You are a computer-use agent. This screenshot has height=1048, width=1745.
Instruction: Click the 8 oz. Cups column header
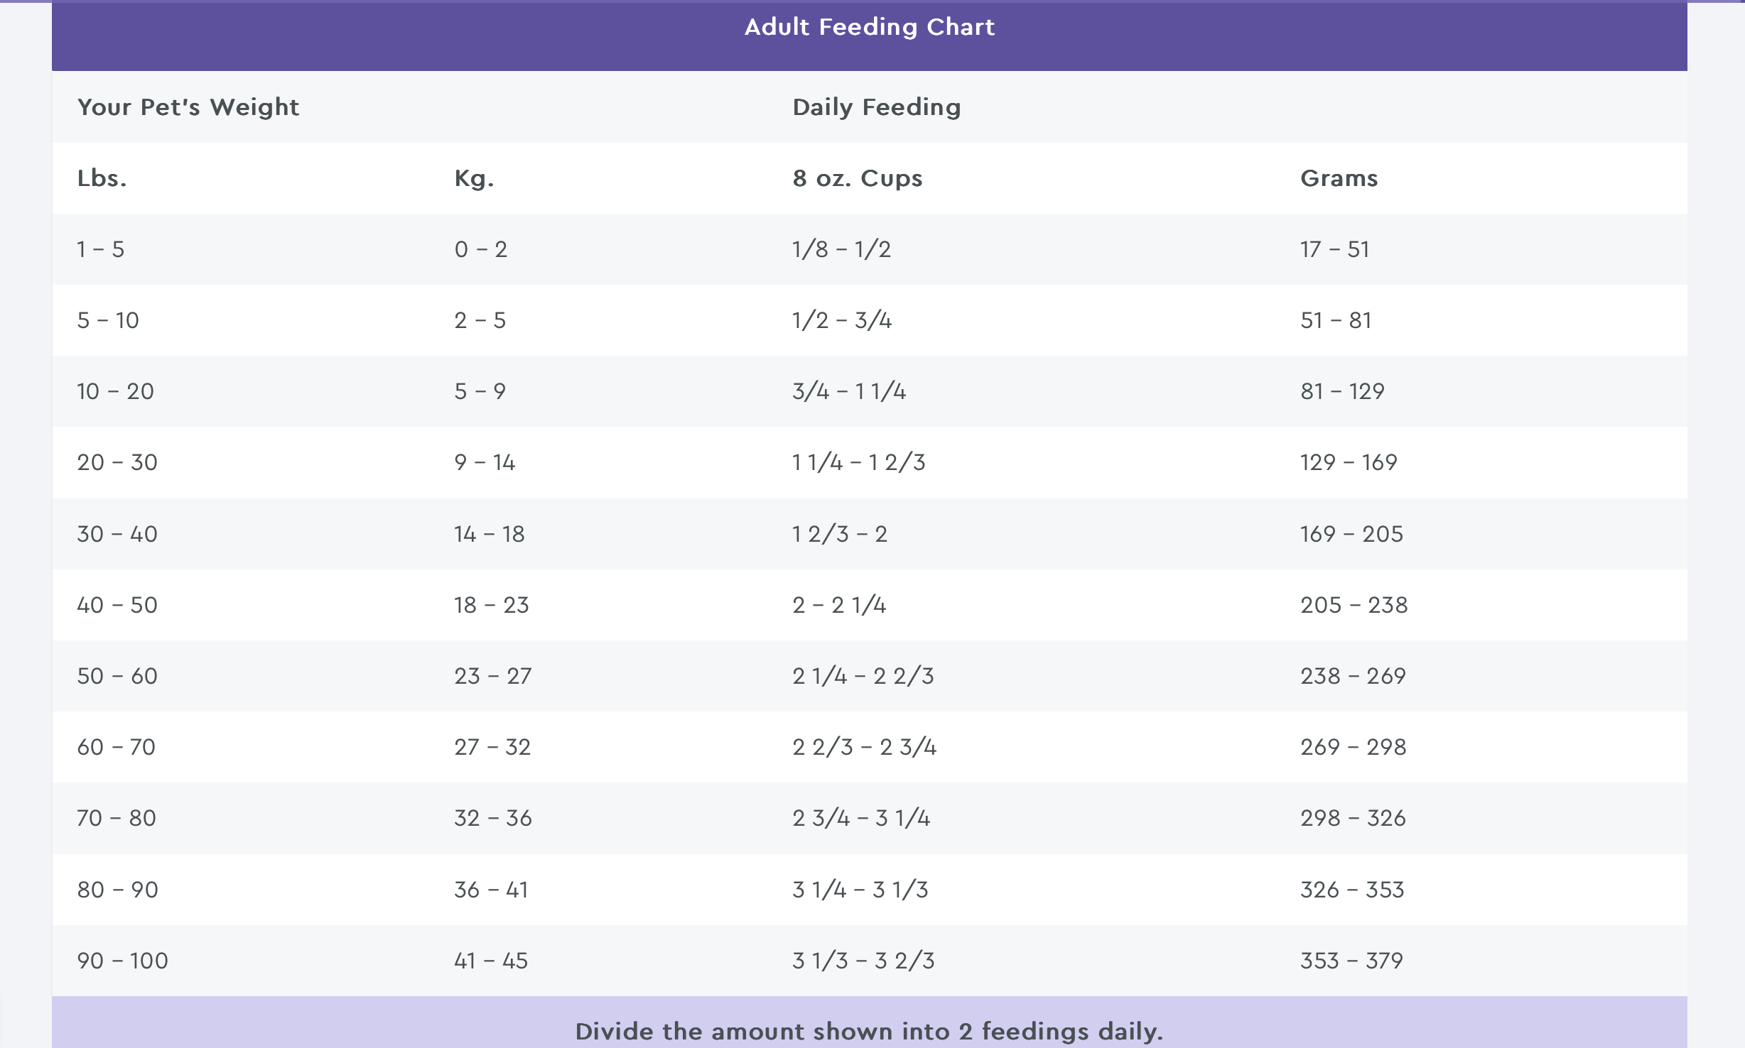pos(857,178)
